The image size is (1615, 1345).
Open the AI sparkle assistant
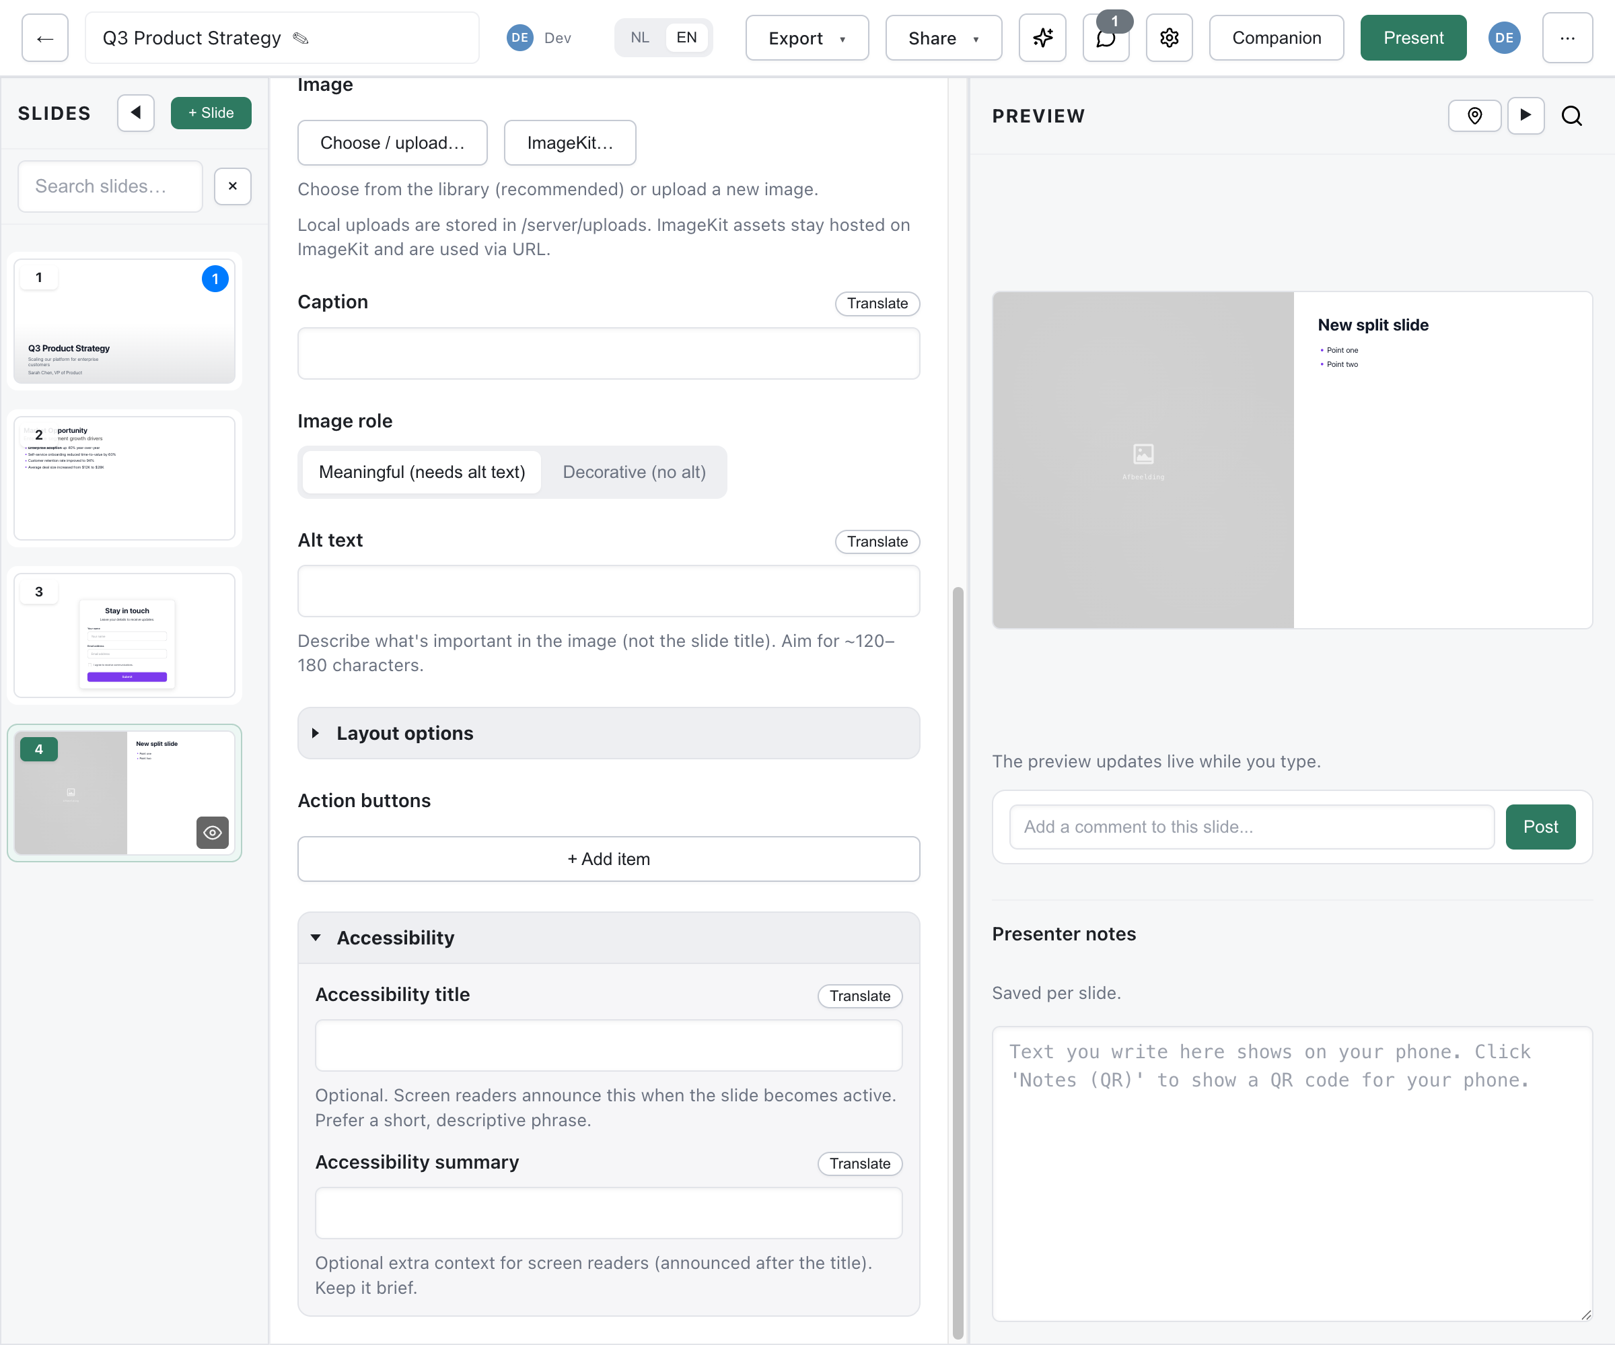[1042, 38]
